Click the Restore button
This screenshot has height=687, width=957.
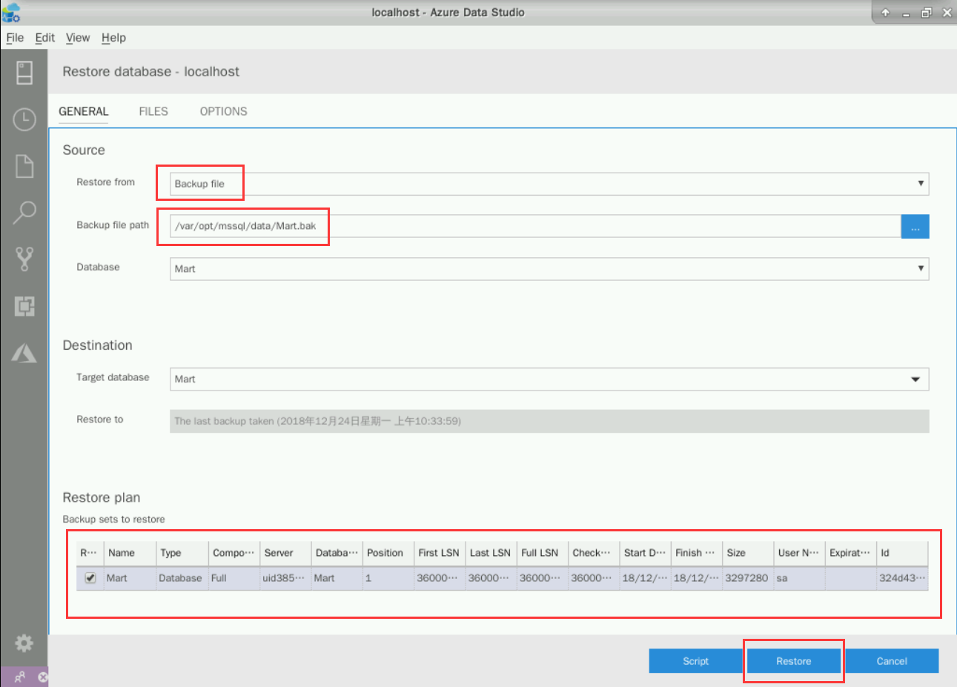click(793, 661)
